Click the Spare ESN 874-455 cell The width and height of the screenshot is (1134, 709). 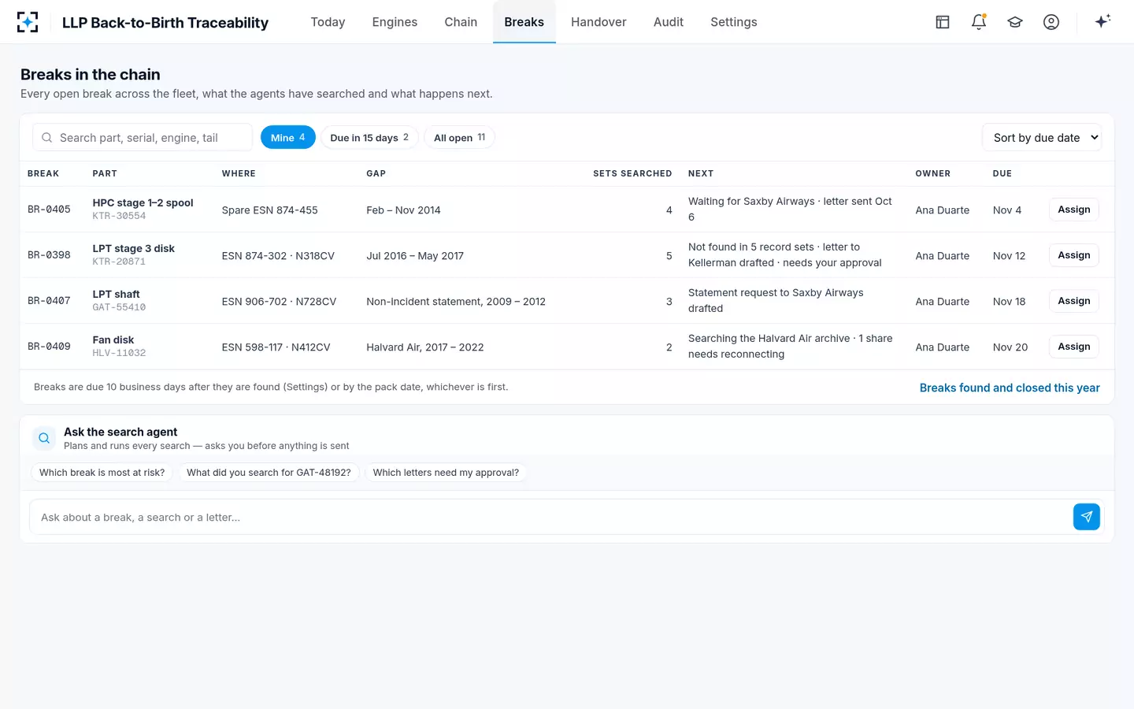270,210
